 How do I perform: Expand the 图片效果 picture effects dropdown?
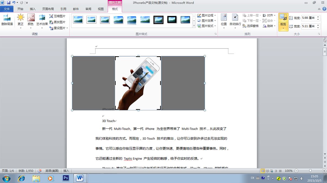(x=215, y=20)
